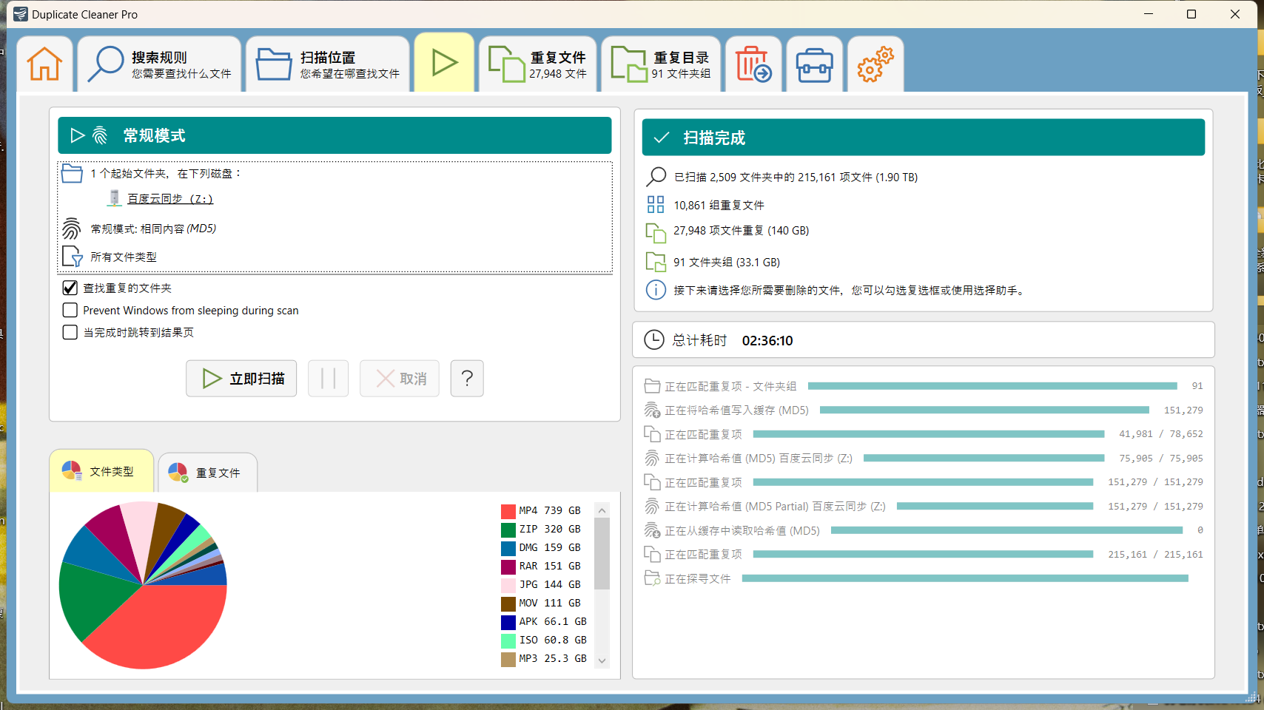
Task: Click the info icon beside 接下来请选择
Action: click(656, 290)
